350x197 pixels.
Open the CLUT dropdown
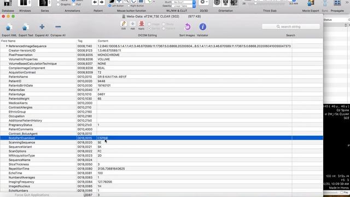point(184,2)
